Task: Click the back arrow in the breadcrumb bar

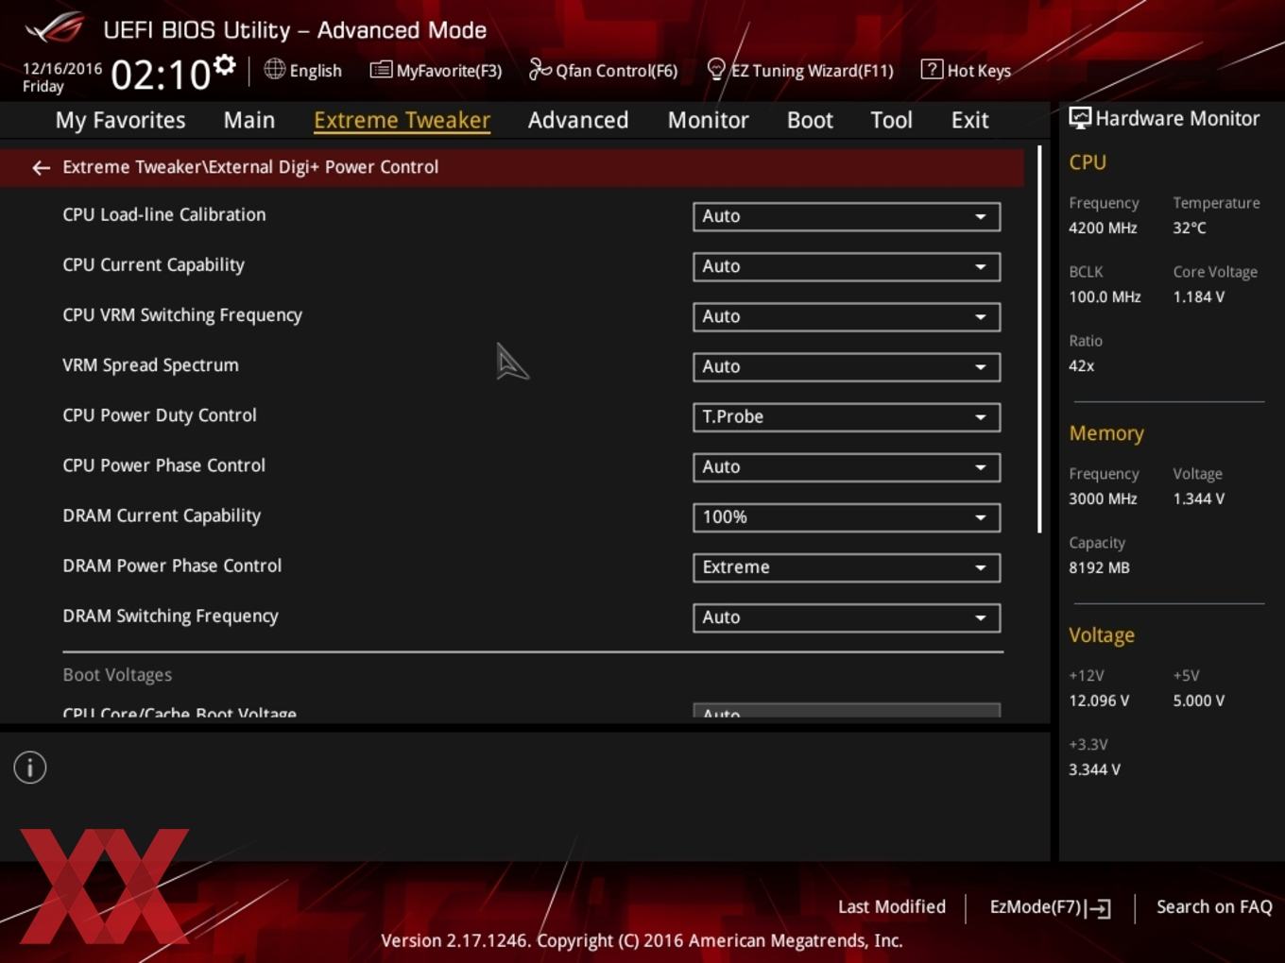Action: tap(41, 168)
